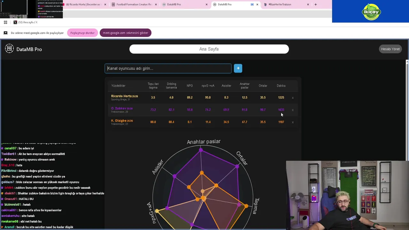Click the Ortalar column header

[x=263, y=86]
